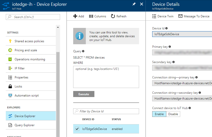The height and width of the screenshot is (137, 212).
Task: Open the Columns chooser icon
Action: click(91, 16)
